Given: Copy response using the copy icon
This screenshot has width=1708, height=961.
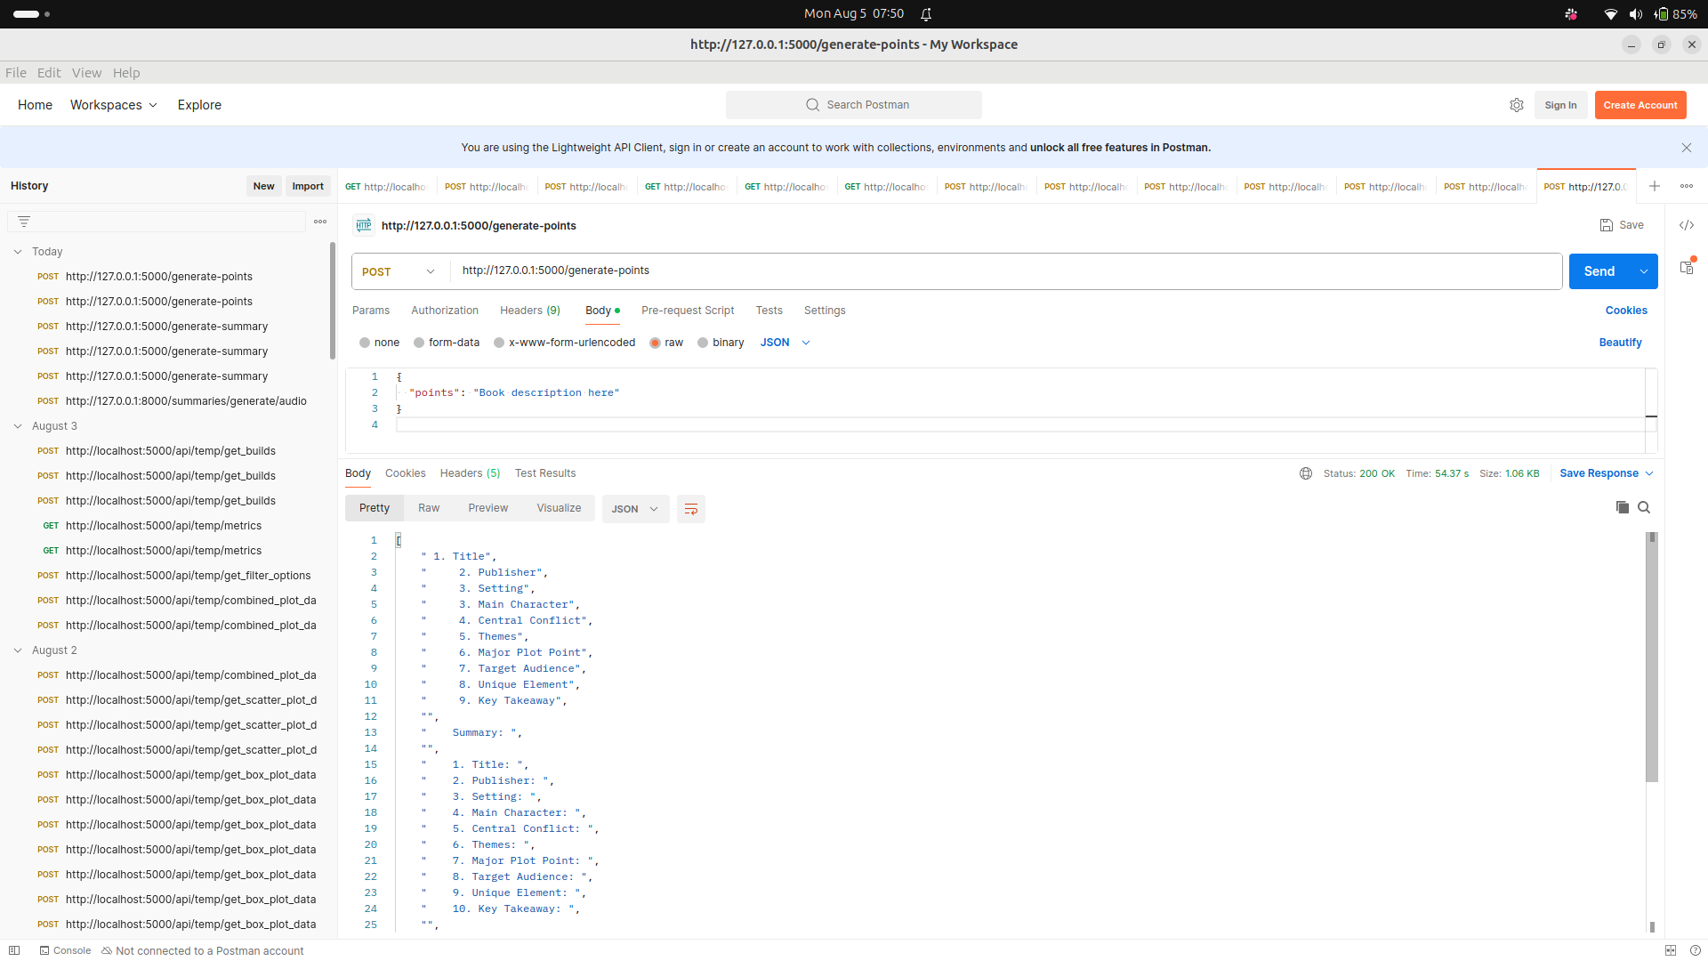Looking at the screenshot, I should point(1622,507).
